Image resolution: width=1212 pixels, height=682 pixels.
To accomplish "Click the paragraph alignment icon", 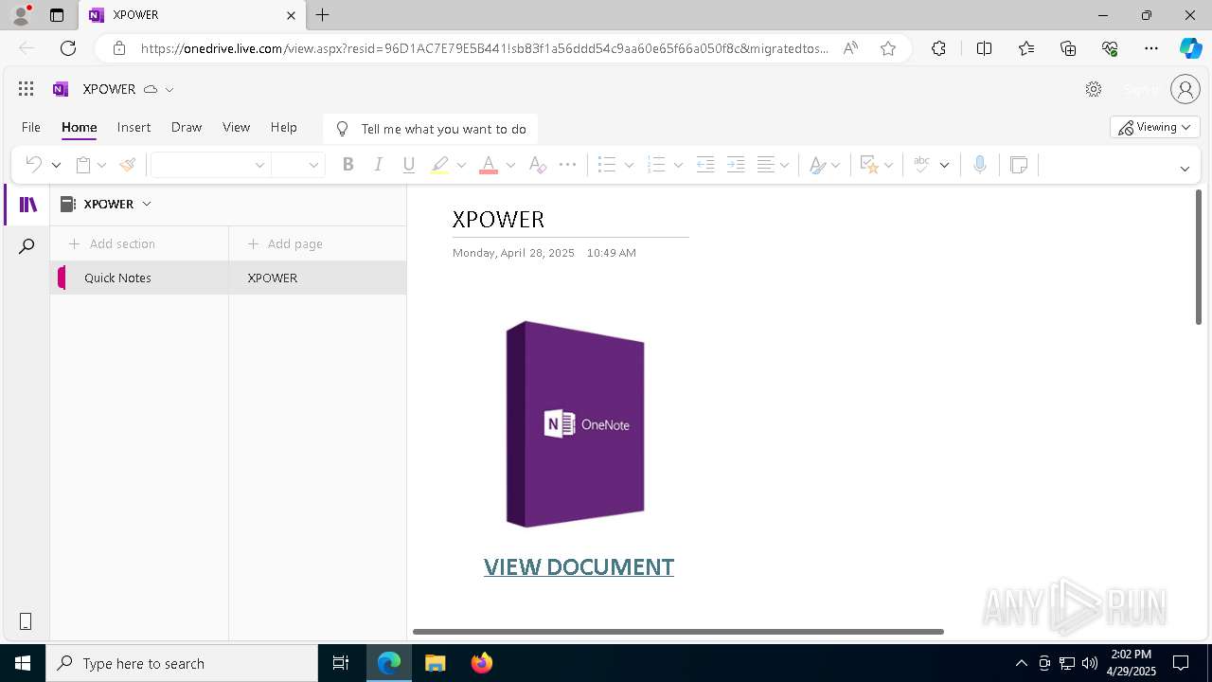I will (766, 165).
